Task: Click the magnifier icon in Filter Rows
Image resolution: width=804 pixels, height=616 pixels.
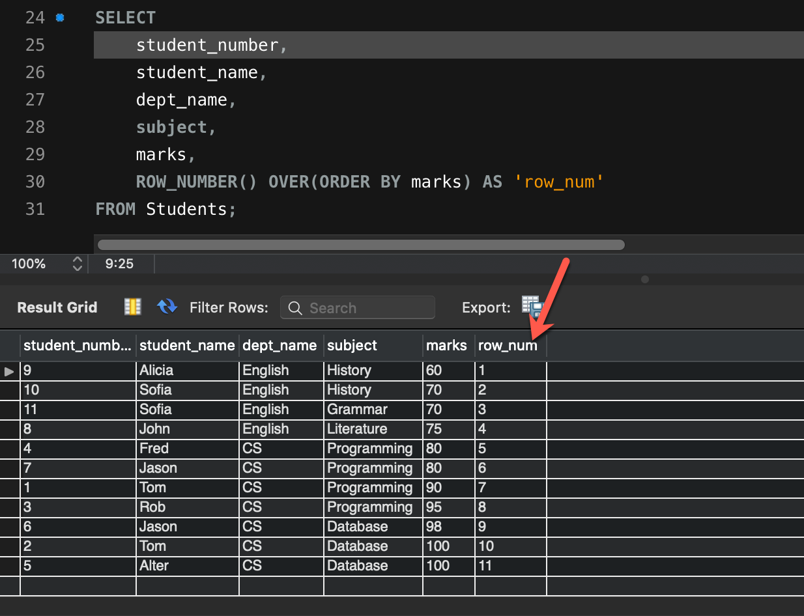Action: pos(294,307)
